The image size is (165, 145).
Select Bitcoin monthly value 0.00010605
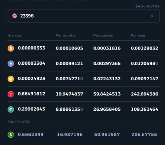pos(70,48)
